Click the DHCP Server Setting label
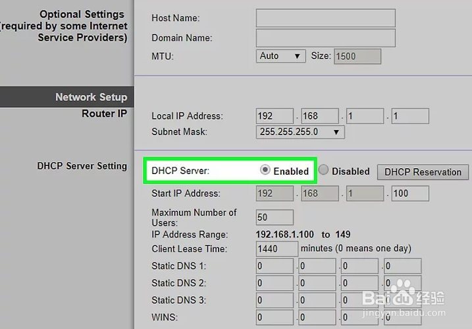472x329 pixels. [82, 166]
